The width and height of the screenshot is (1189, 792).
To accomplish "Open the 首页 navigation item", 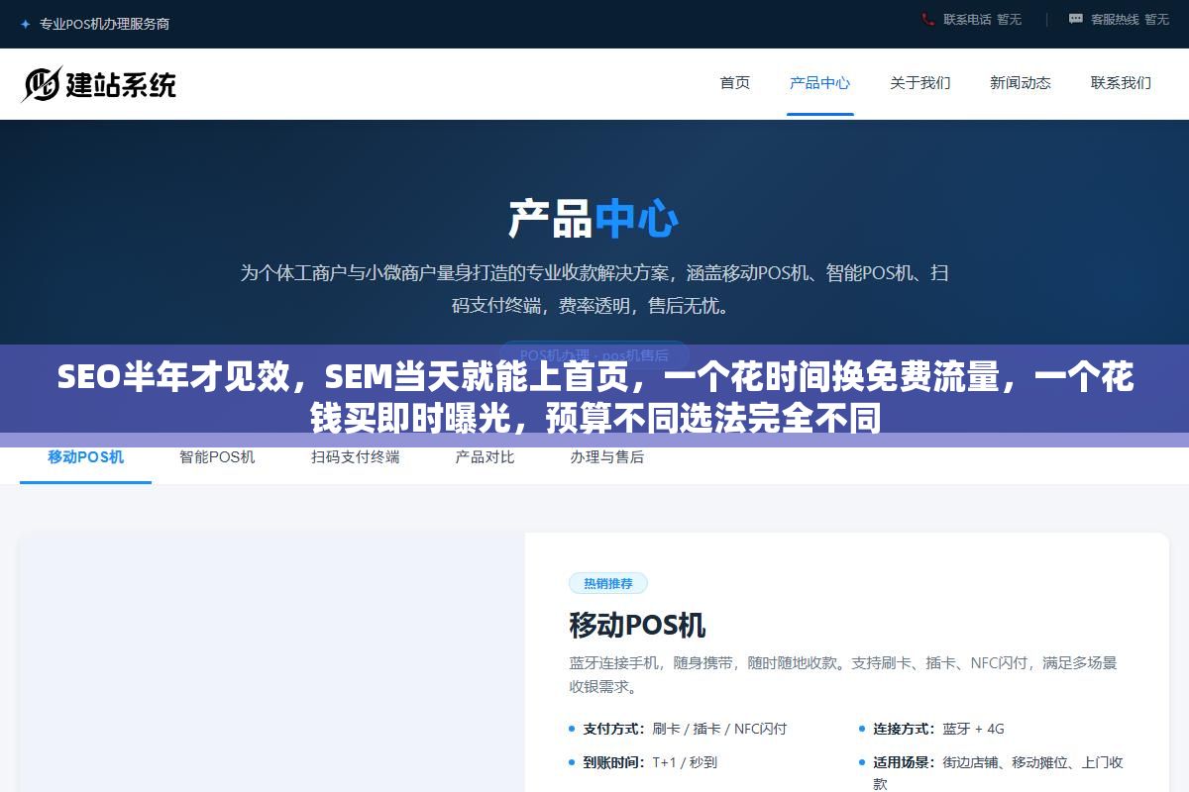I will pyautogui.click(x=735, y=83).
